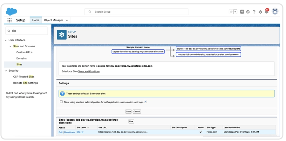Click New to create a site
This screenshot has height=141, width=286.
(131, 121)
